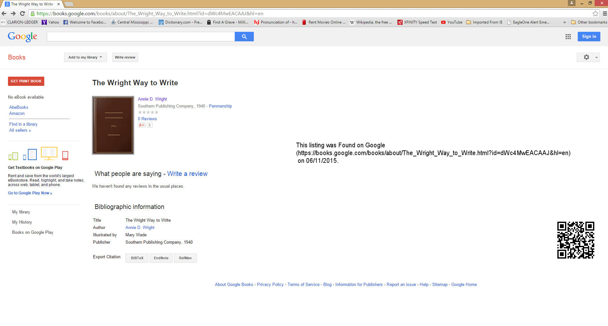This screenshot has height=326, width=608.
Task: Click the GET PRINT BOOK button
Action: pyautogui.click(x=26, y=81)
